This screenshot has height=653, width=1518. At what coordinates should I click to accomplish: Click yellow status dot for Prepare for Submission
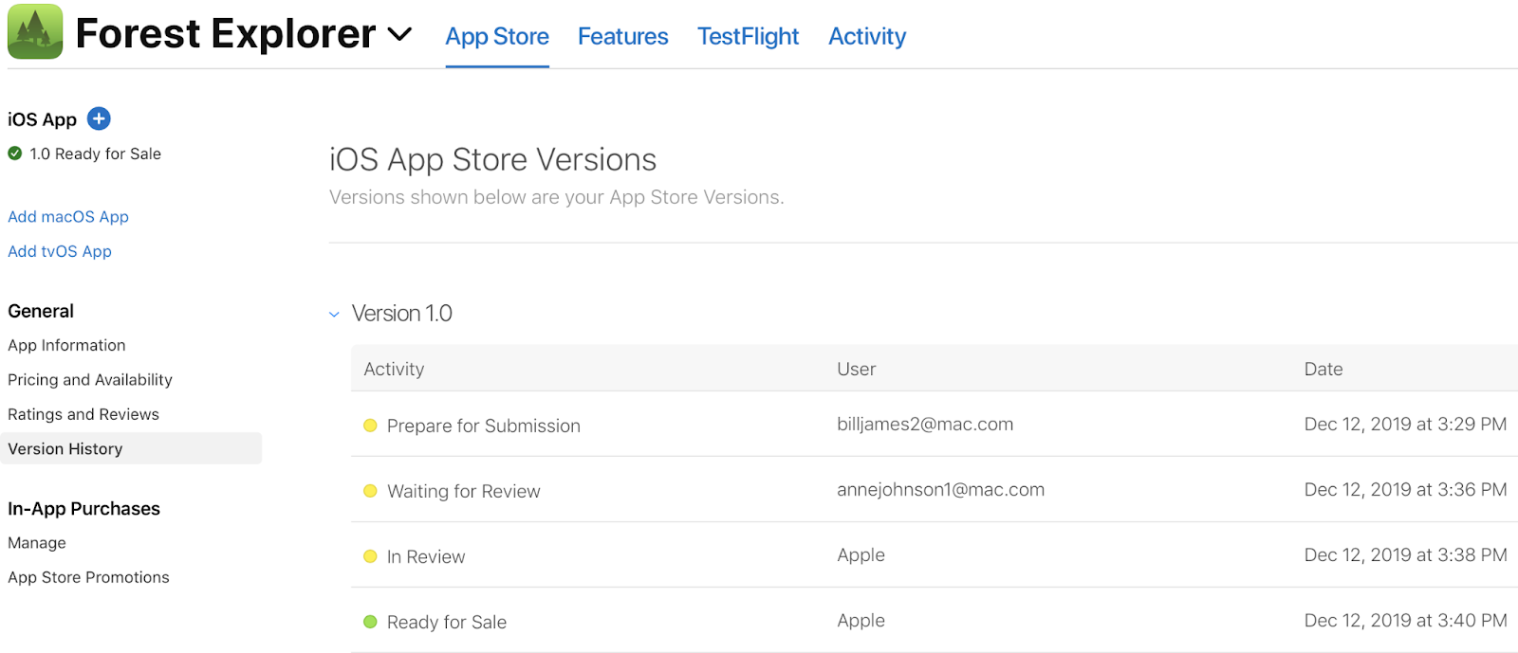[371, 426]
